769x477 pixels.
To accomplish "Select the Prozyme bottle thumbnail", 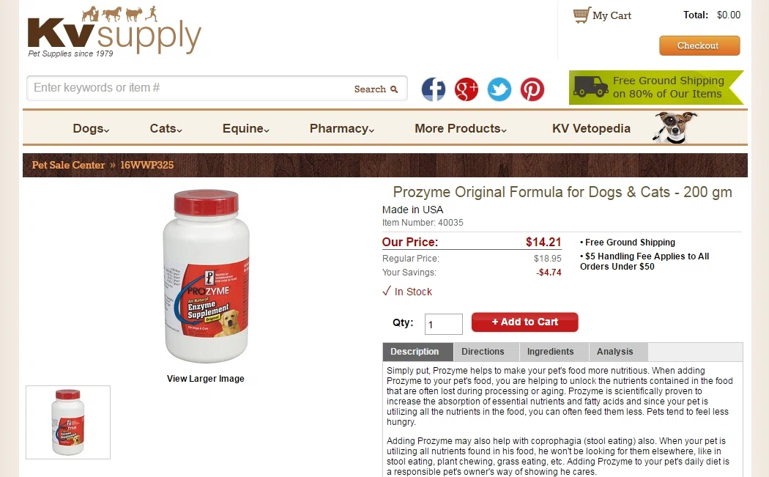I will coord(68,423).
